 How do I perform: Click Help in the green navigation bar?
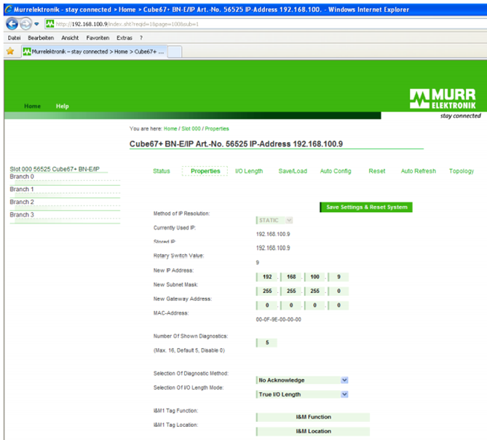[62, 106]
